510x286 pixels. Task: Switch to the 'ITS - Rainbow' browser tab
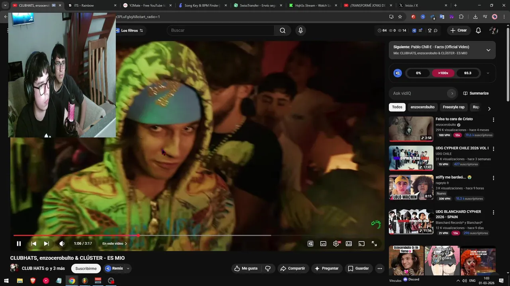[x=92, y=6]
